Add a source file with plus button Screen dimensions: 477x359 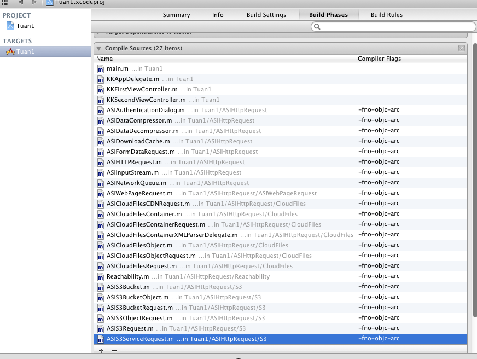point(101,350)
